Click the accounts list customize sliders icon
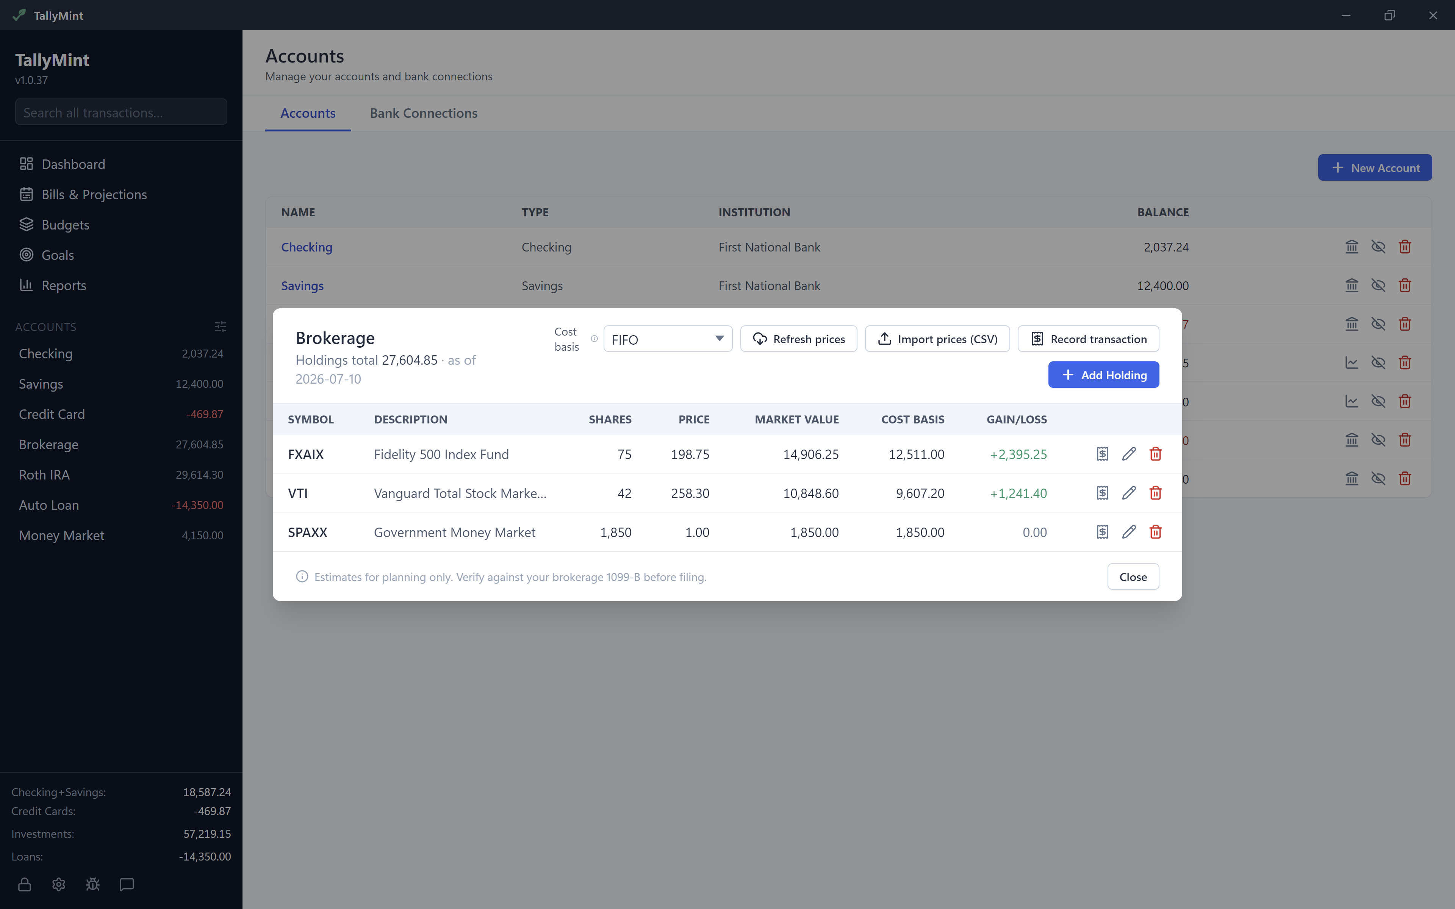 click(x=221, y=326)
